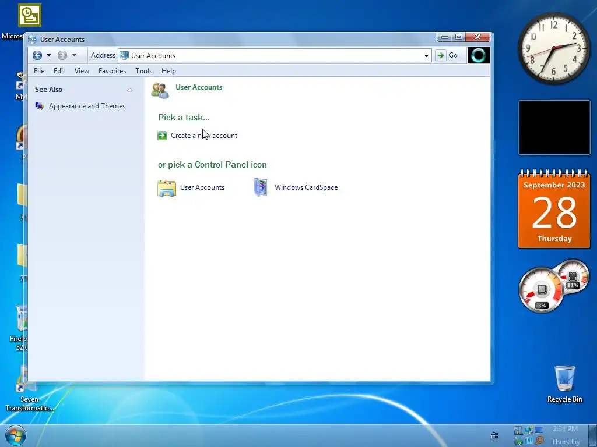
Task: Click the Show Desktop taskbar button
Action: point(593,435)
